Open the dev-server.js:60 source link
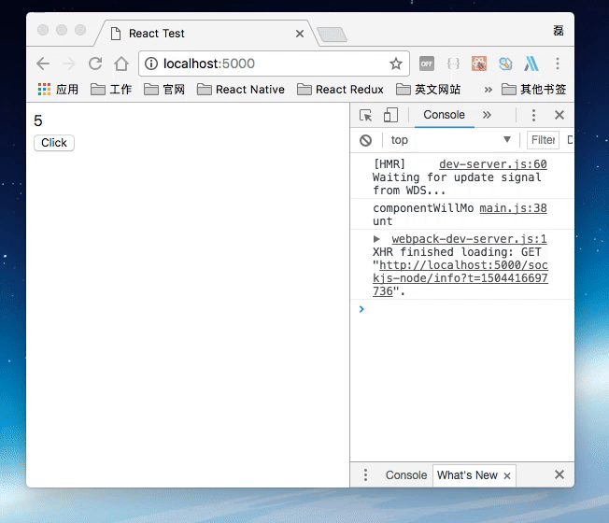 pyautogui.click(x=493, y=164)
